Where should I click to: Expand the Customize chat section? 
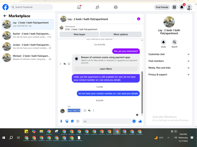pyautogui.click(x=169, y=54)
